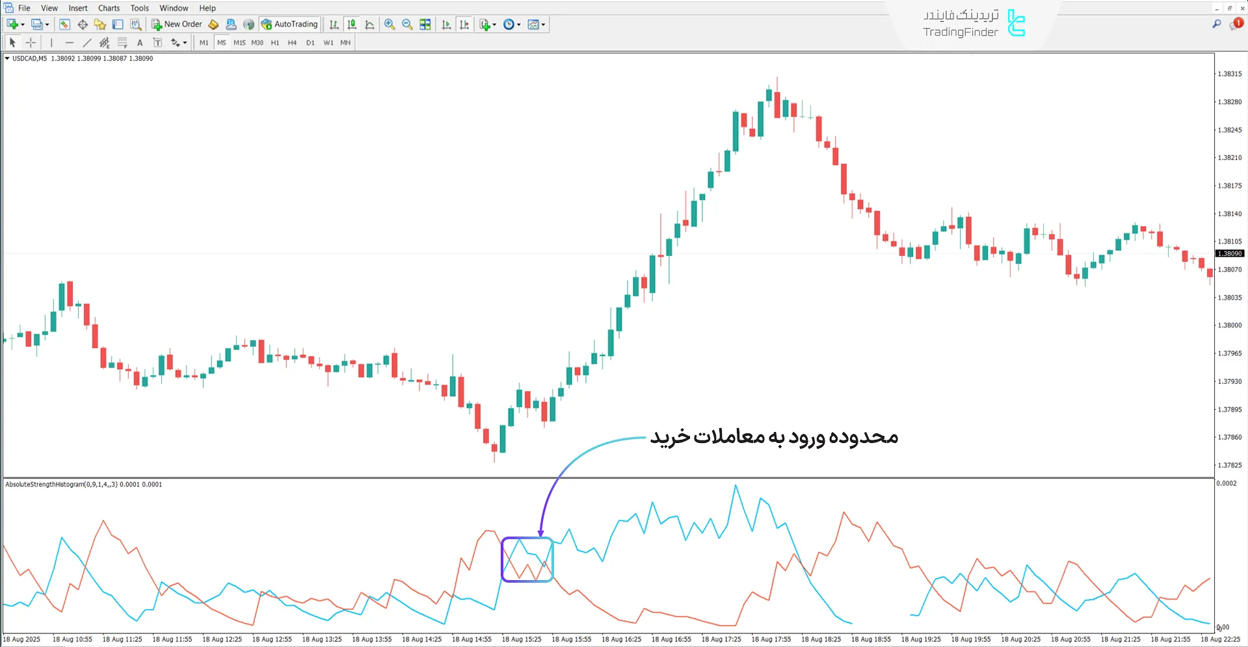Switch timeframe to H1

click(274, 42)
